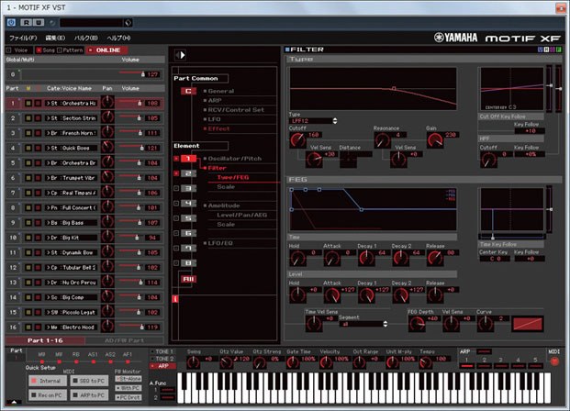Image resolution: width=570 pixels, height=411 pixels.
Task: Switch to the AD/FW Part tab
Action: pyautogui.click(x=124, y=340)
